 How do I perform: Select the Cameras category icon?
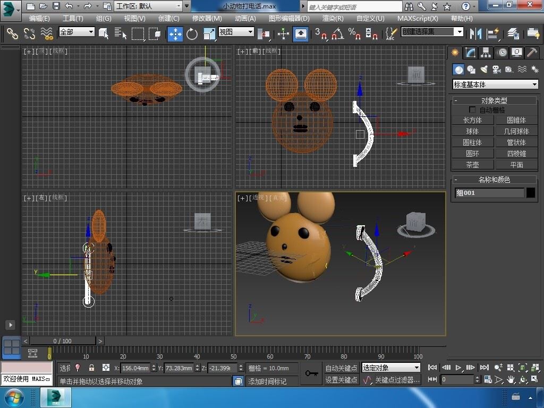[497, 70]
